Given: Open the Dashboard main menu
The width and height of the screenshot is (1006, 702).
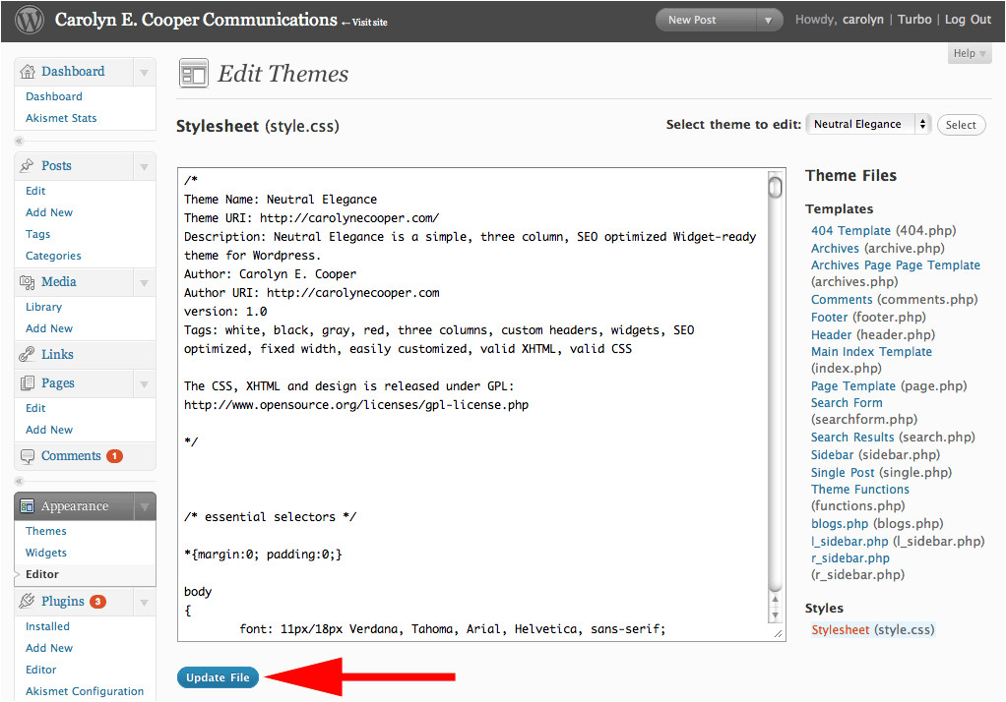Looking at the screenshot, I should 73,71.
